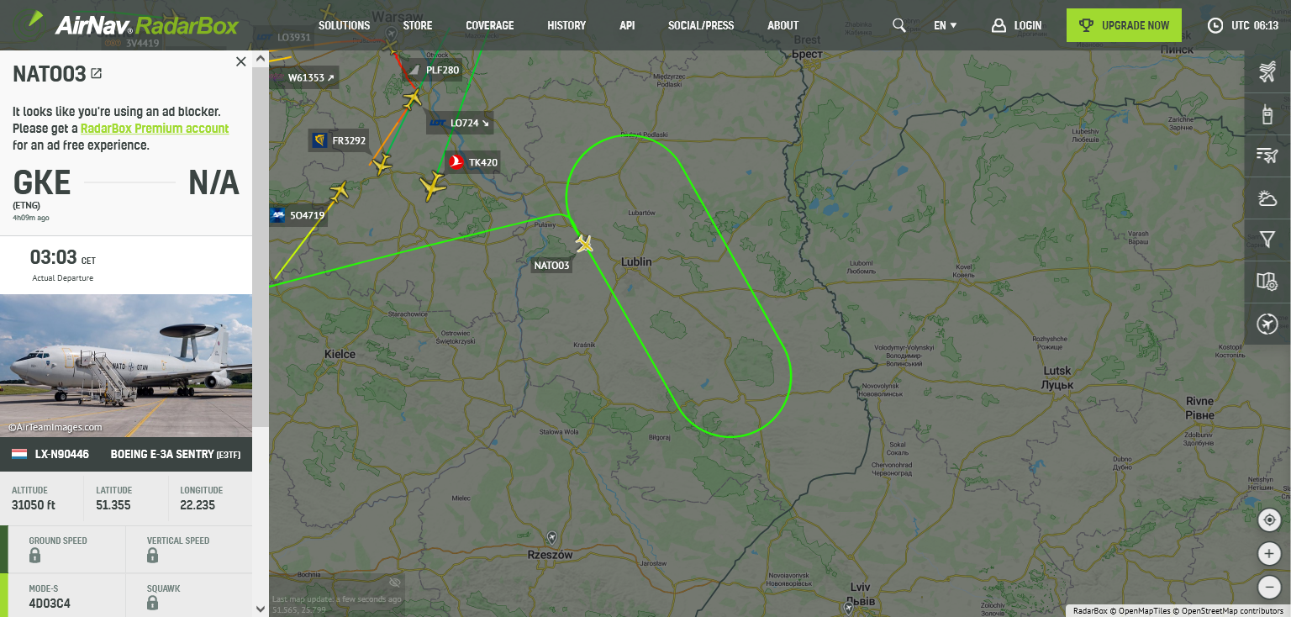The image size is (1291, 617).
Task: Toggle the compass flight-mode icon
Action: coord(1267,324)
